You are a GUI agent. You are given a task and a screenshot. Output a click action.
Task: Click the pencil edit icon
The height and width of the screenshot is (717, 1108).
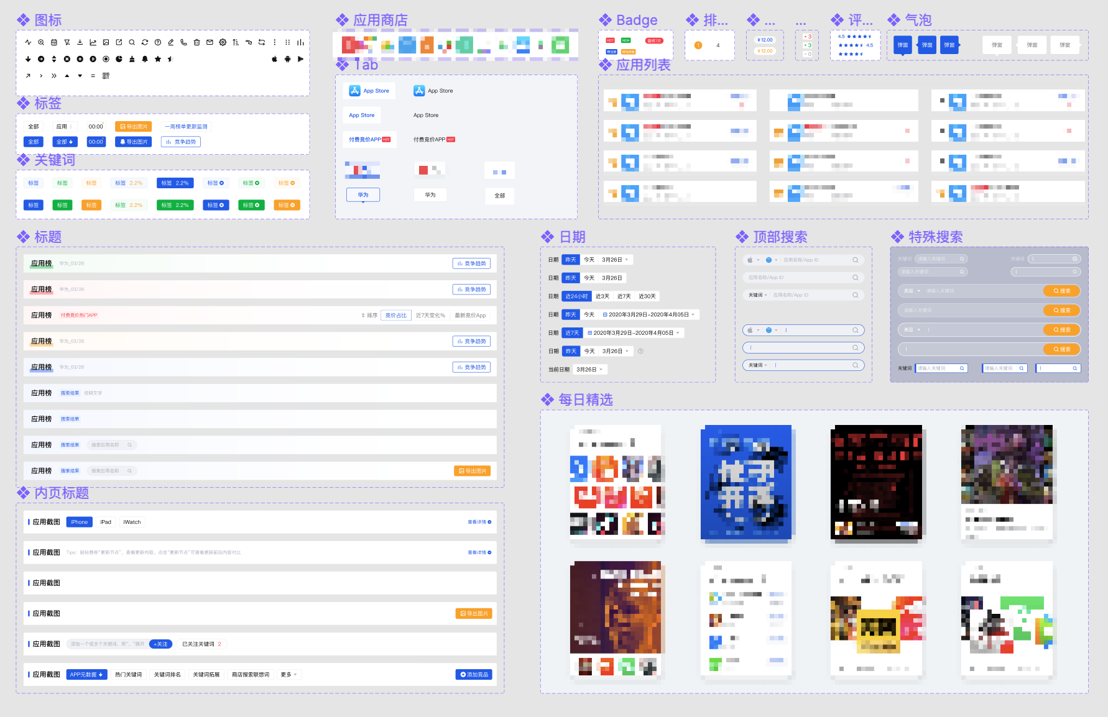point(171,42)
